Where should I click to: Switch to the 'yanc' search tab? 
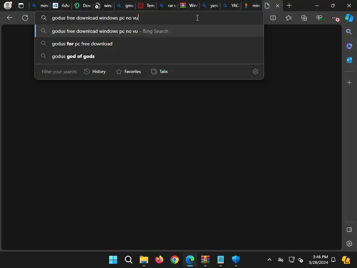click(210, 6)
